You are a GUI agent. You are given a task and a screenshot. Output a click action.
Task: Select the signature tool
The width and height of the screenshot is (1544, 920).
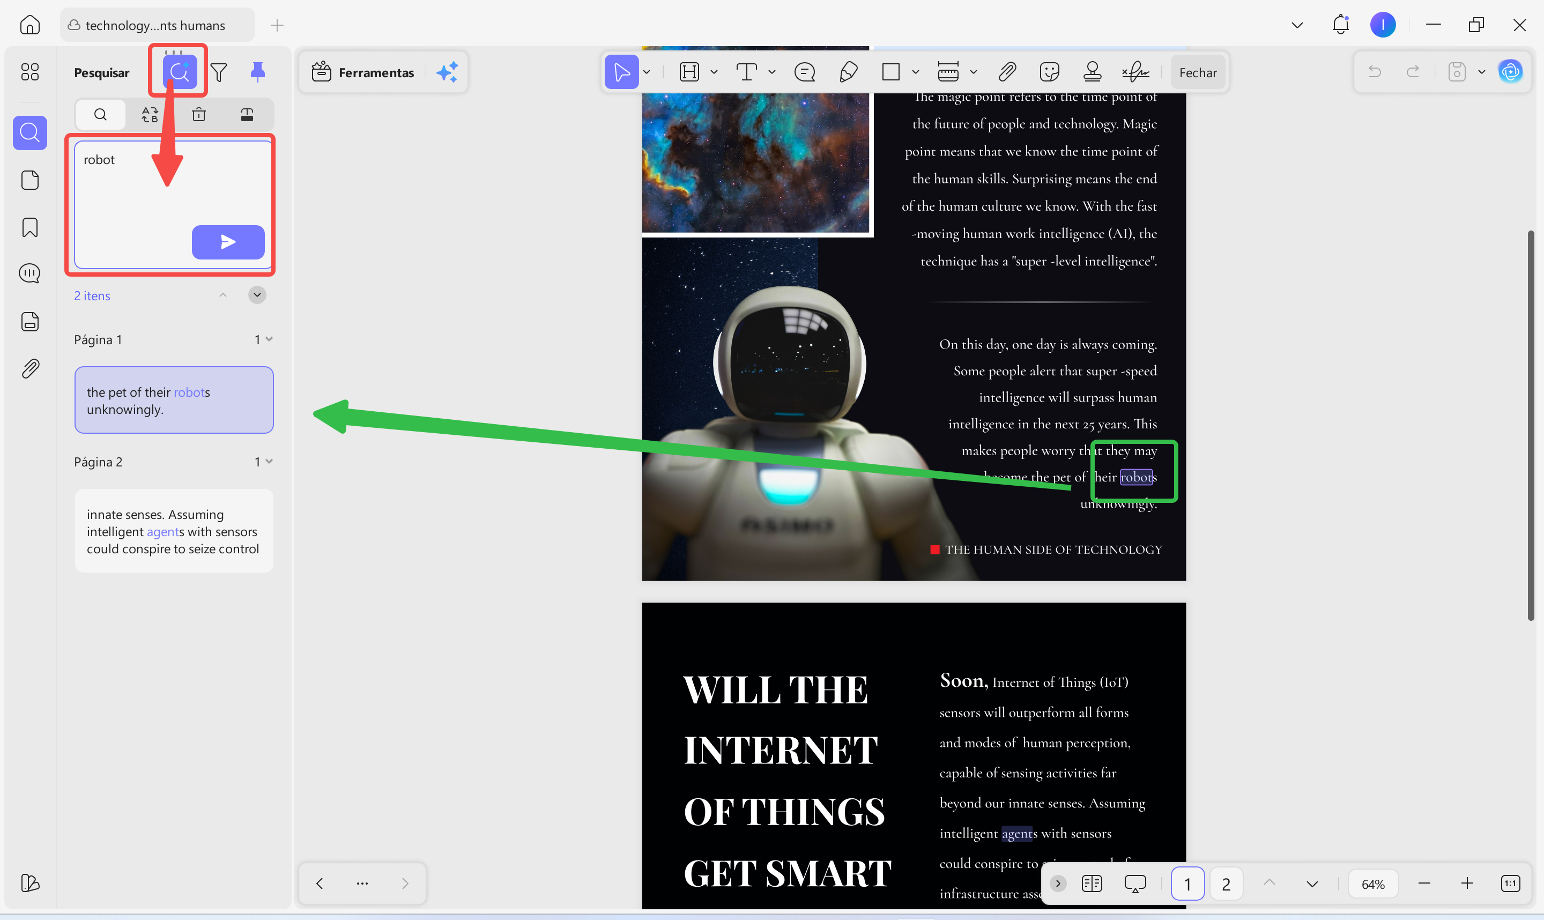(1135, 72)
